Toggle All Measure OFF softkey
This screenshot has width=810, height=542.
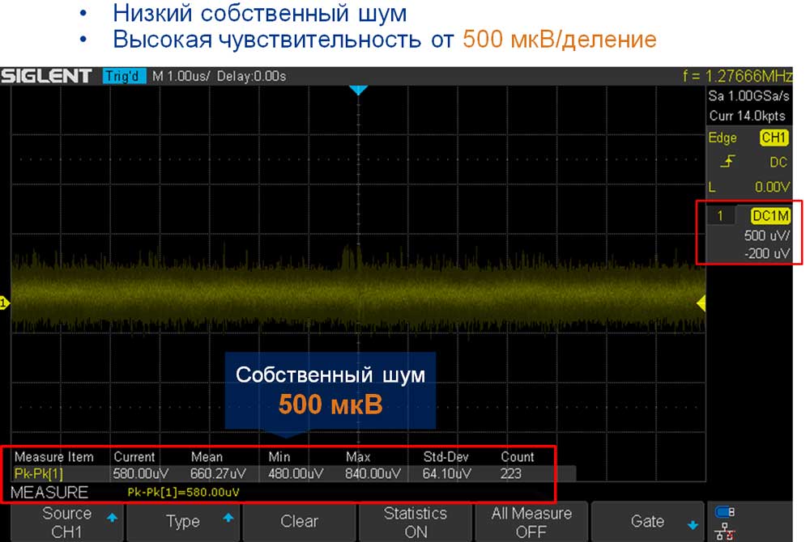[x=531, y=522]
